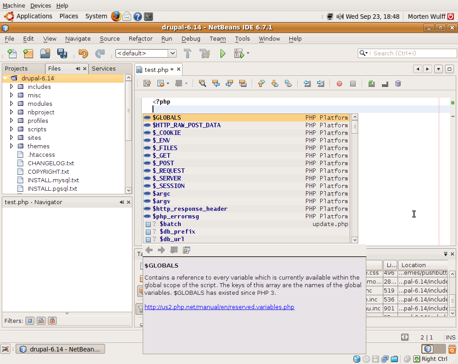Click the Location column header
Screen dimensions: 458x364
click(x=423, y=265)
